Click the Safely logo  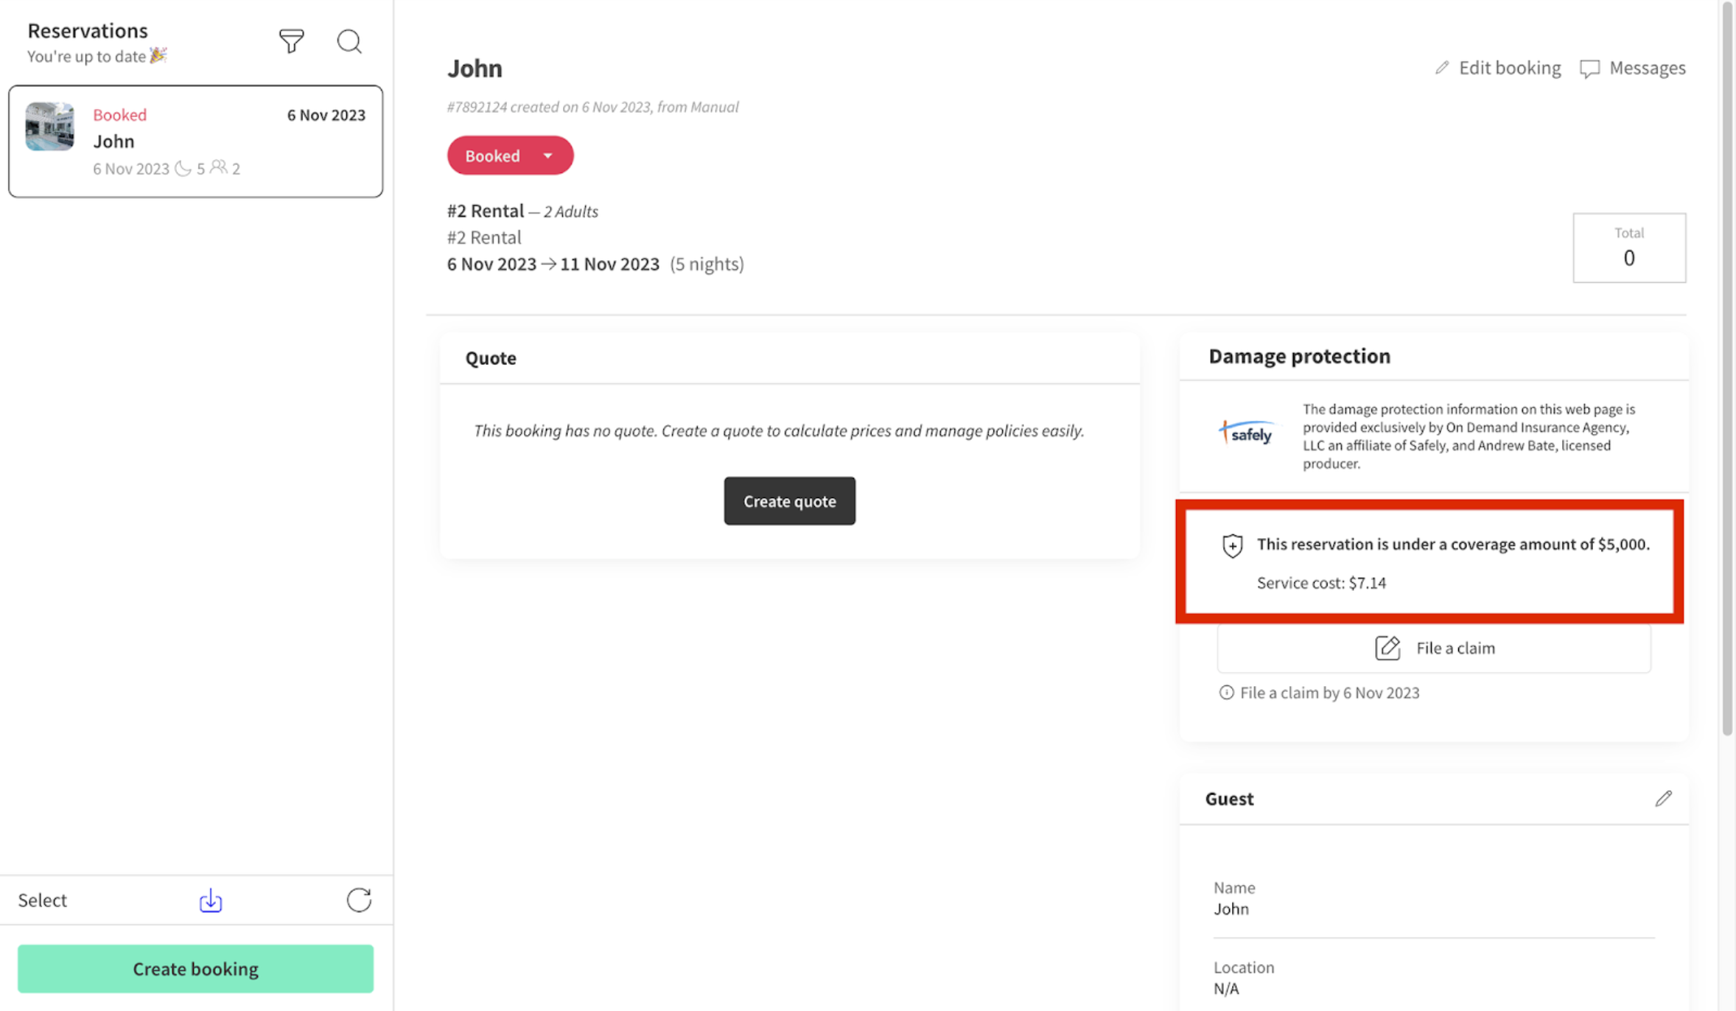[1247, 433]
